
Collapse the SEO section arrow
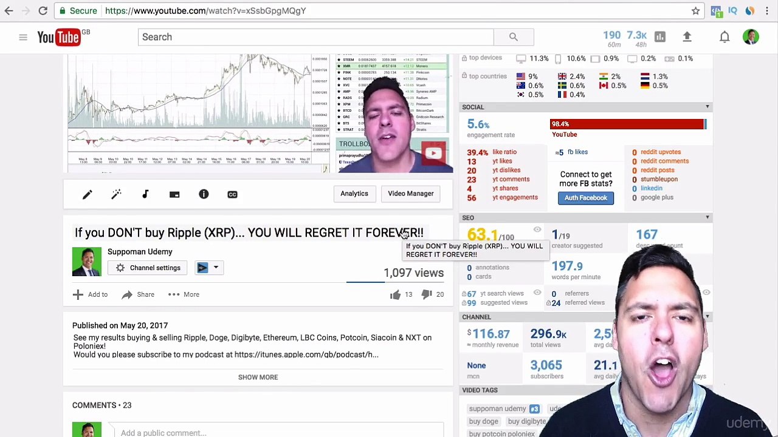pyautogui.click(x=707, y=217)
